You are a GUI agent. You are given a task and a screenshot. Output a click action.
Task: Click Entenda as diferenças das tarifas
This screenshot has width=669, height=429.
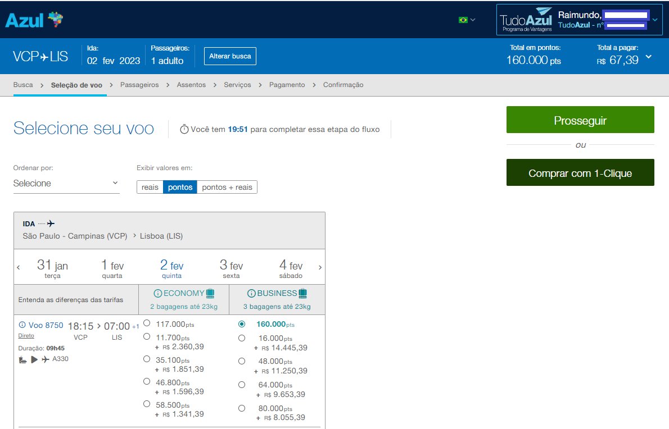pos(71,300)
